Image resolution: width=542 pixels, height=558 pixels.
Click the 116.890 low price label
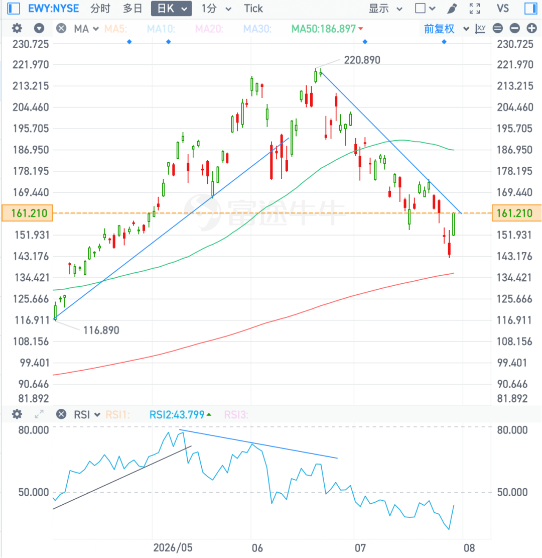coord(101,330)
